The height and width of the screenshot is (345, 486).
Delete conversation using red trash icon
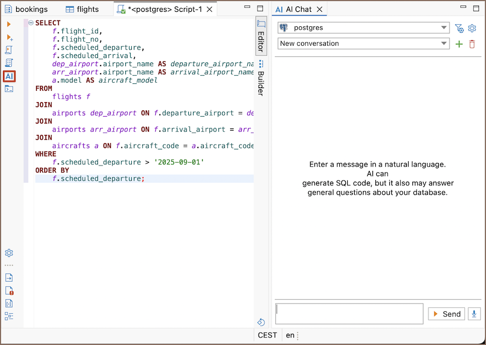click(472, 44)
